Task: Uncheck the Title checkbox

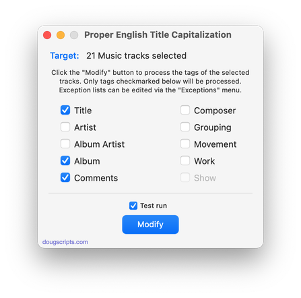Action: [65, 110]
